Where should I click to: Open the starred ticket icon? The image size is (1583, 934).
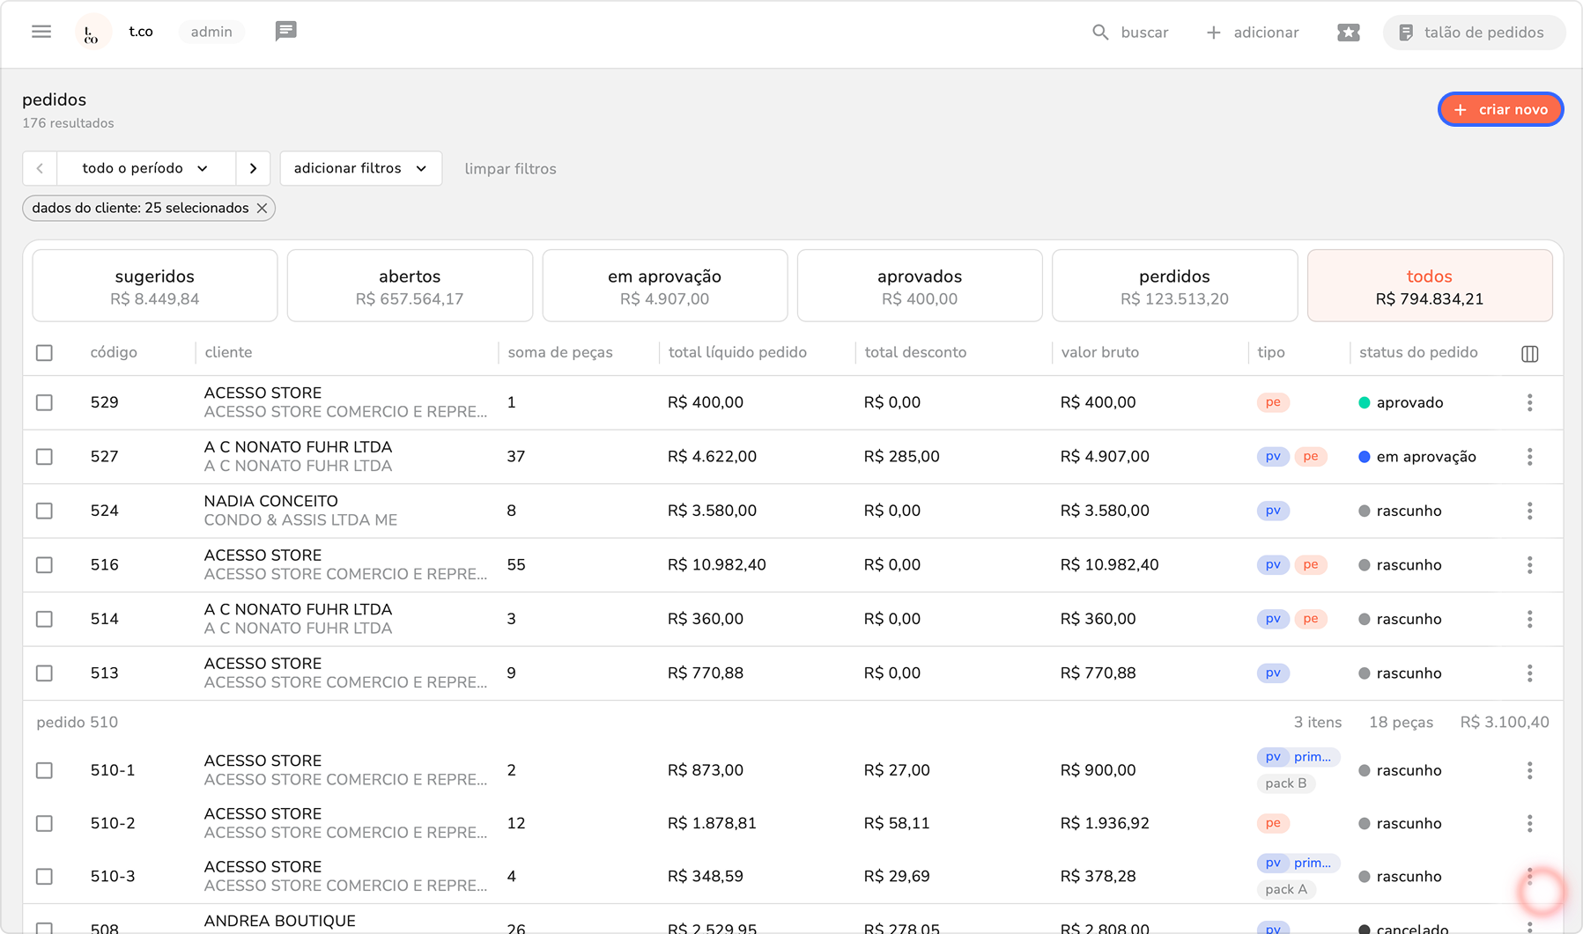[1348, 33]
